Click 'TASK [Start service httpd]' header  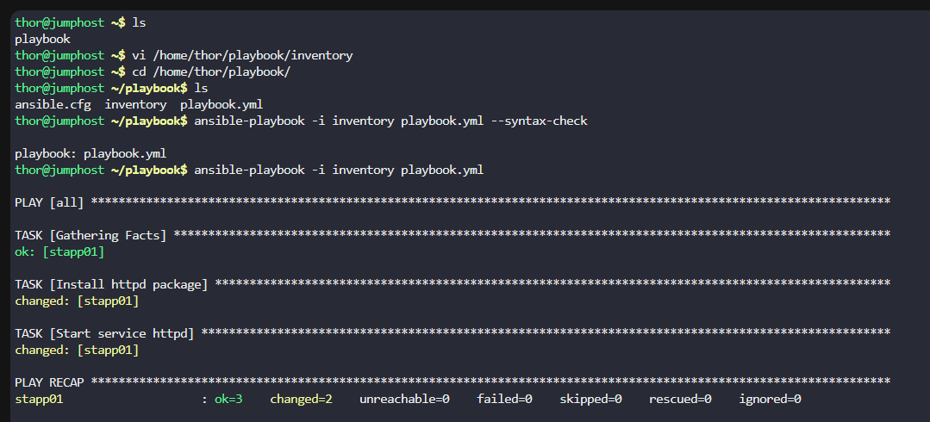tap(104, 333)
